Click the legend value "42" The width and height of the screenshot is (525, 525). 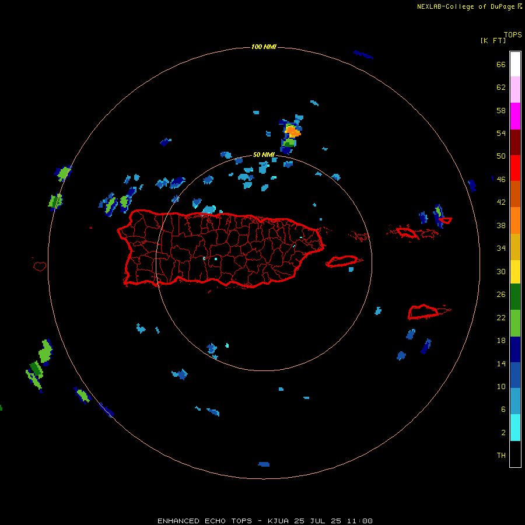click(501, 202)
